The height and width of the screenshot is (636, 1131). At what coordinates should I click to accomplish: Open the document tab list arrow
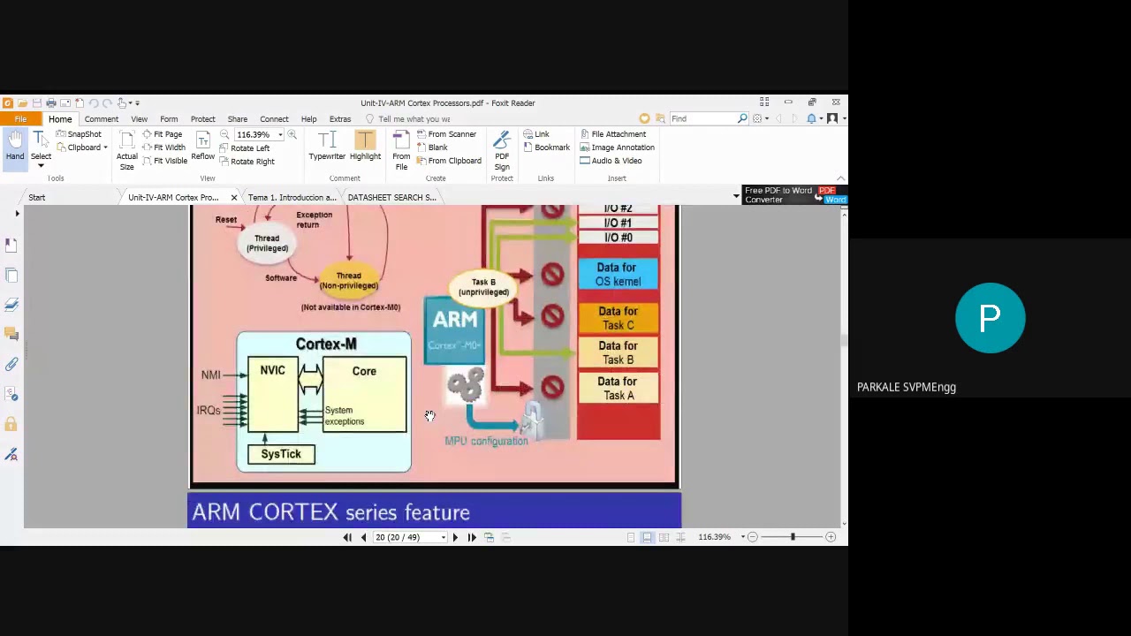pos(736,196)
